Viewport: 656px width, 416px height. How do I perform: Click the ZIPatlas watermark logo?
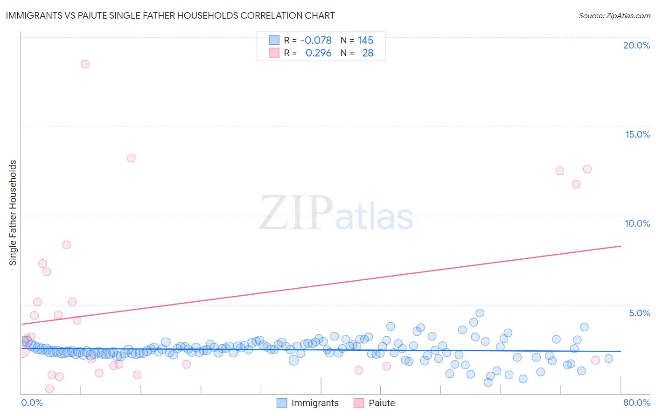(336, 214)
